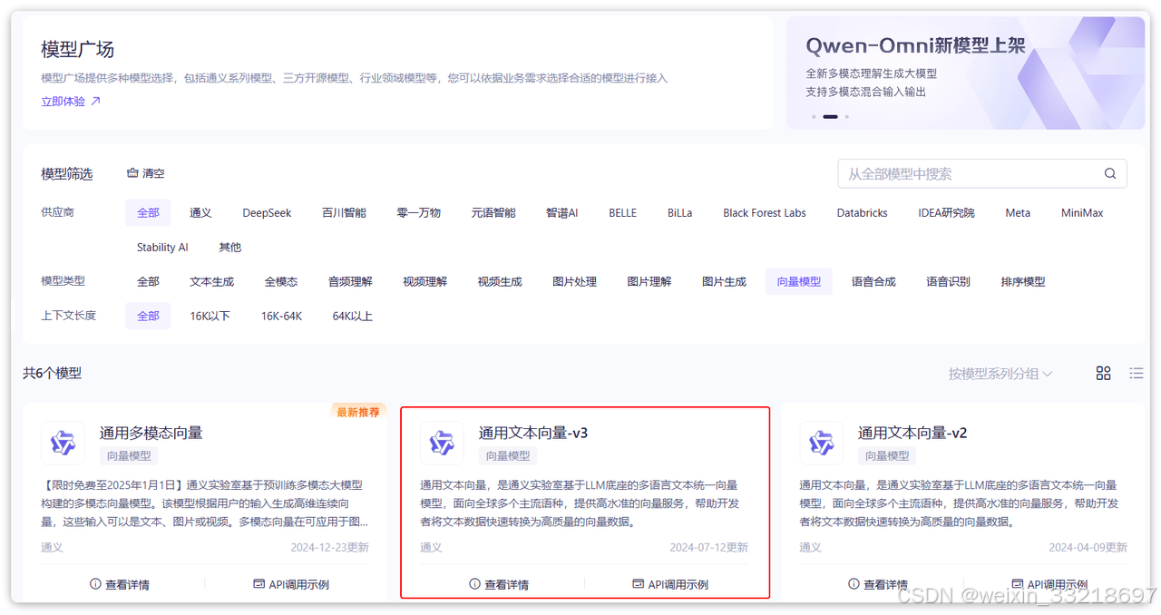Click the 2024-07-12更新 date text
Viewport: 1161px width, 615px height.
coord(709,547)
